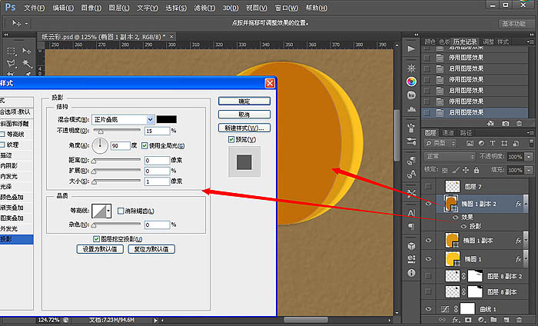The width and height of the screenshot is (538, 326).
Task: Open the black shadow color swatch
Action: [167, 119]
